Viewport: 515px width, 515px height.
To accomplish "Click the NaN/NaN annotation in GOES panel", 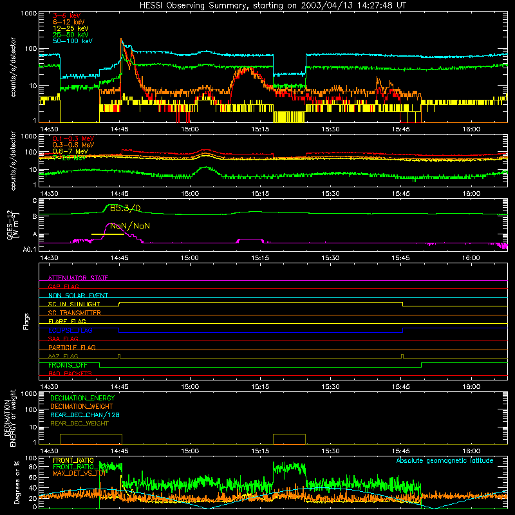I will pyautogui.click(x=130, y=226).
